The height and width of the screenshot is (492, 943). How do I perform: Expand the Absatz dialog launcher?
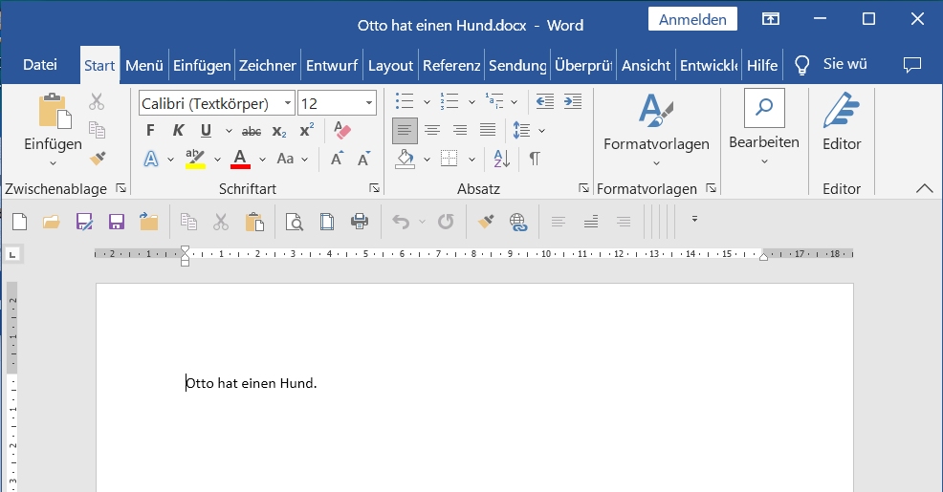click(583, 188)
